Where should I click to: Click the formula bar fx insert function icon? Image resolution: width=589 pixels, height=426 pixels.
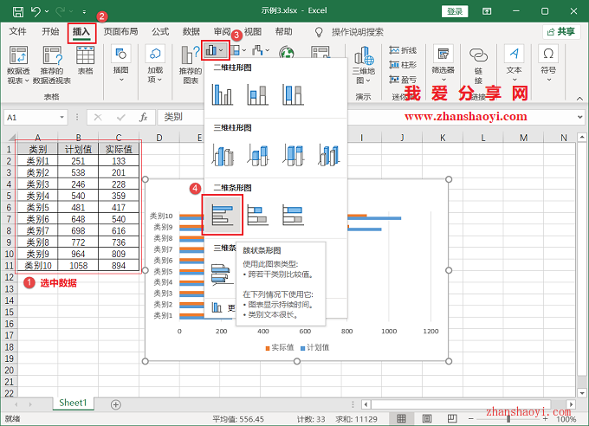pos(144,118)
